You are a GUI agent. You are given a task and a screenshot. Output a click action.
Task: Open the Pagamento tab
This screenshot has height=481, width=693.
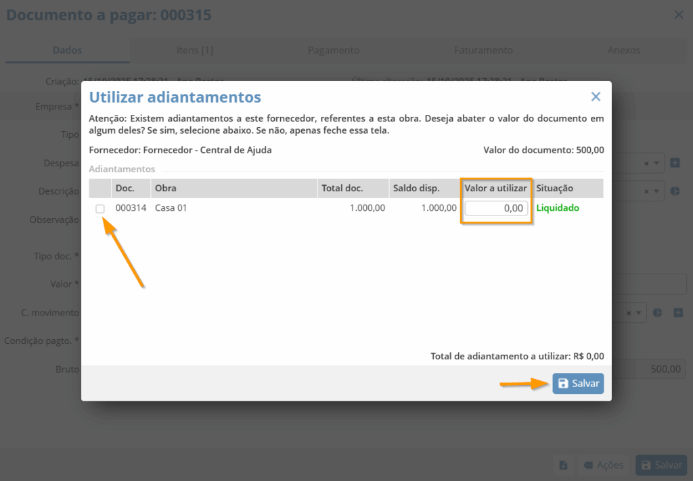pos(334,50)
